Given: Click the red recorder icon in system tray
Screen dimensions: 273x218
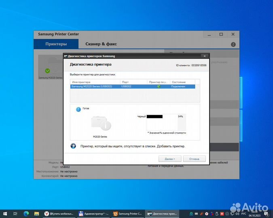Looking at the screenshot, I should tap(222, 214).
